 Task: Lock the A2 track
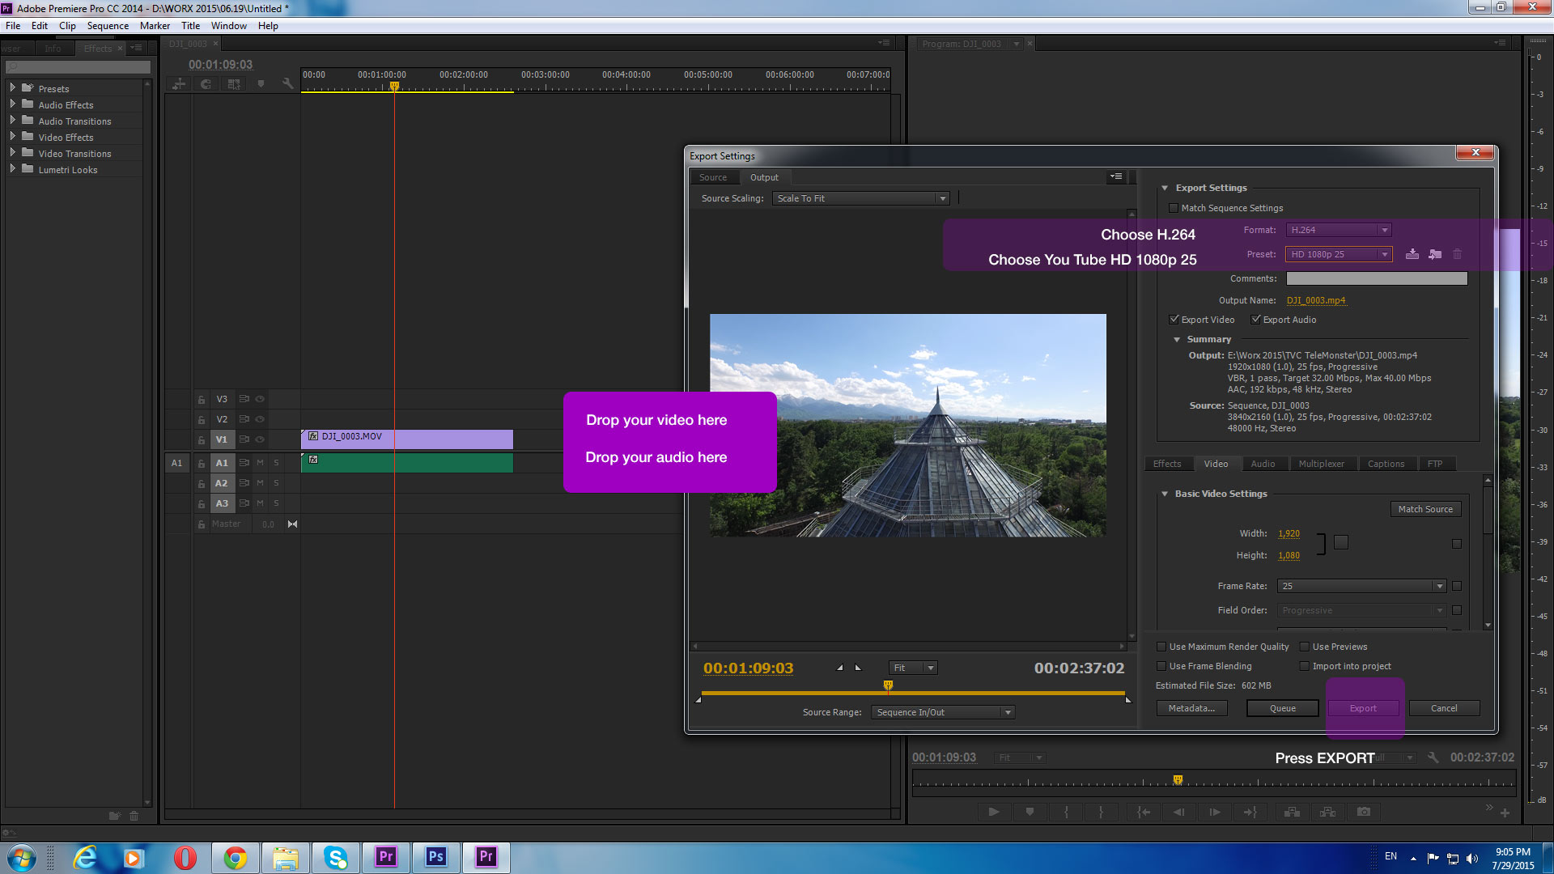tap(202, 483)
